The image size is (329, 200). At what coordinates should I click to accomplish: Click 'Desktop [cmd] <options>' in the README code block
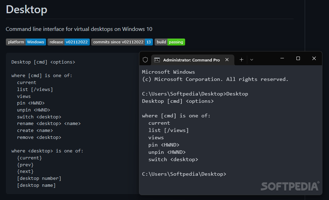coord(43,62)
